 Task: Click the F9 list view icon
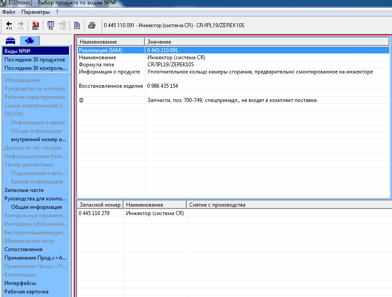(50, 25)
